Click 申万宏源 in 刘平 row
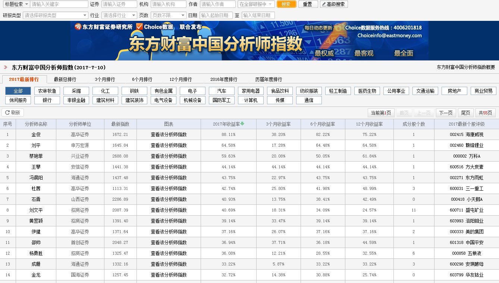This screenshot has height=283, width=499. 80,145
